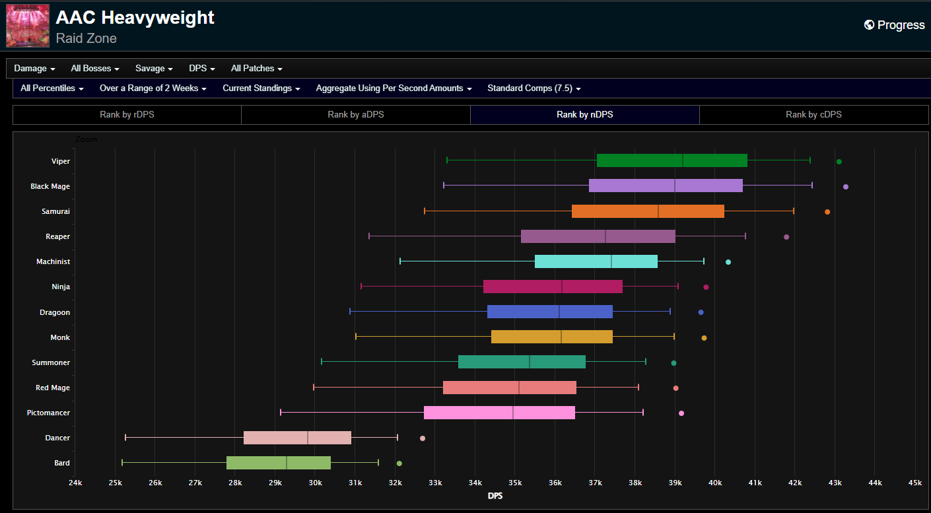
Task: Click the AAC Heavyweight page title
Action: point(135,18)
